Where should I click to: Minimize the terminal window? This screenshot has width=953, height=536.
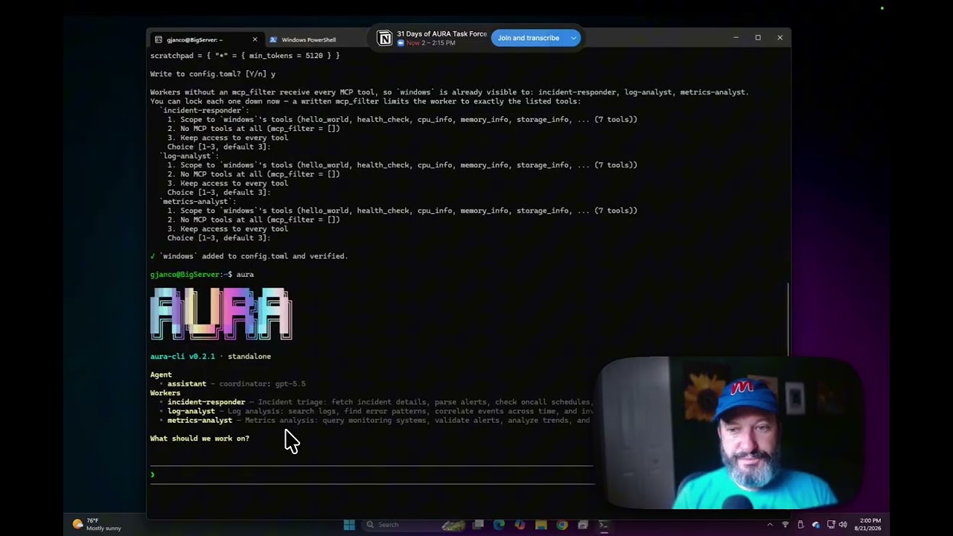tap(736, 38)
